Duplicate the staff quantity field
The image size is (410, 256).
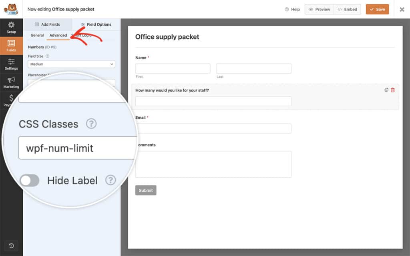pyautogui.click(x=385, y=90)
